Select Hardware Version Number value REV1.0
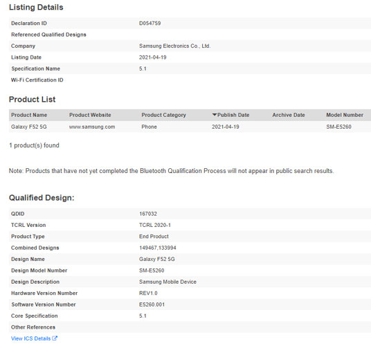 [x=148, y=293]
